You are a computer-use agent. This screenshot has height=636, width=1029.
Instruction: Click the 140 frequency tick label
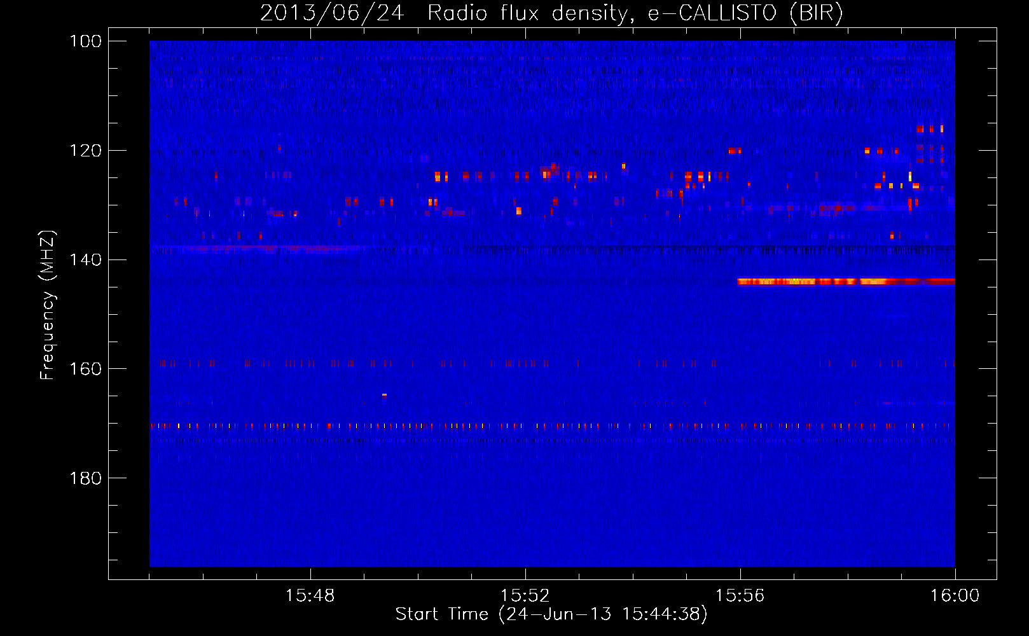click(86, 259)
